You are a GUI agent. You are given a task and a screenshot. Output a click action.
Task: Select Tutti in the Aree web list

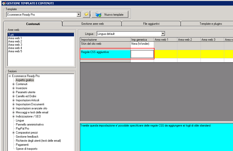(41, 35)
